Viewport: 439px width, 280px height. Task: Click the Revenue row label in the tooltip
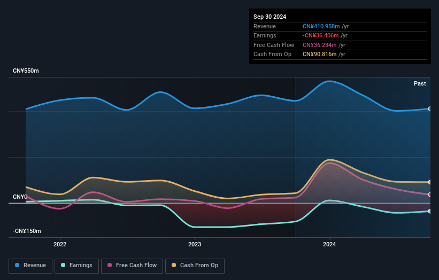coord(265,26)
